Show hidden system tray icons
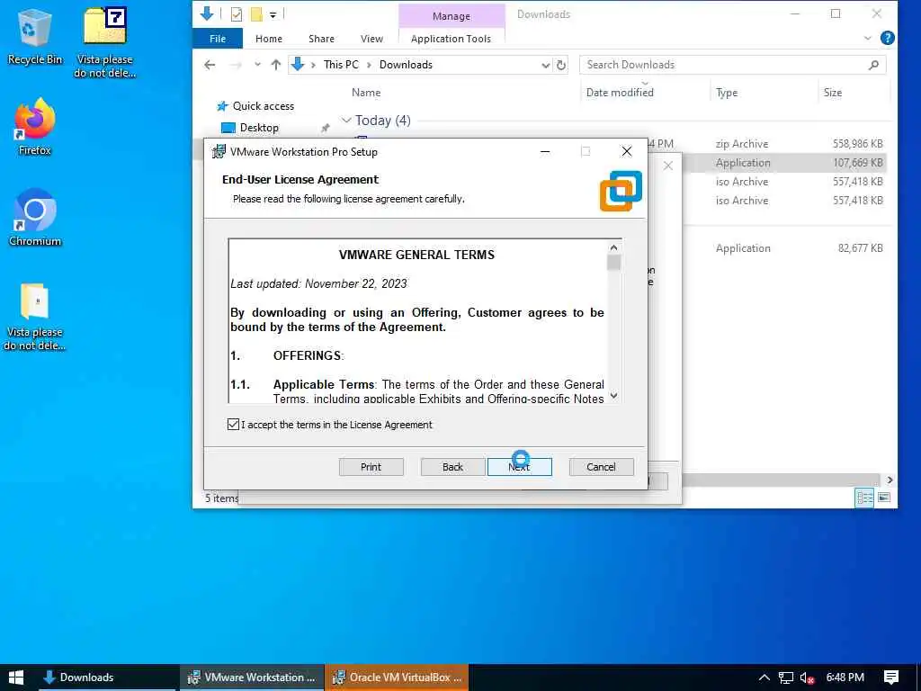The width and height of the screenshot is (921, 691). [764, 678]
